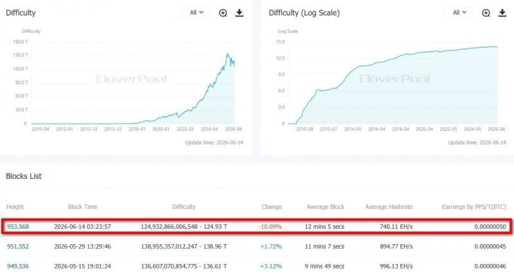
Task: Open the All range dropdown for Difficulty
Action: 196,12
